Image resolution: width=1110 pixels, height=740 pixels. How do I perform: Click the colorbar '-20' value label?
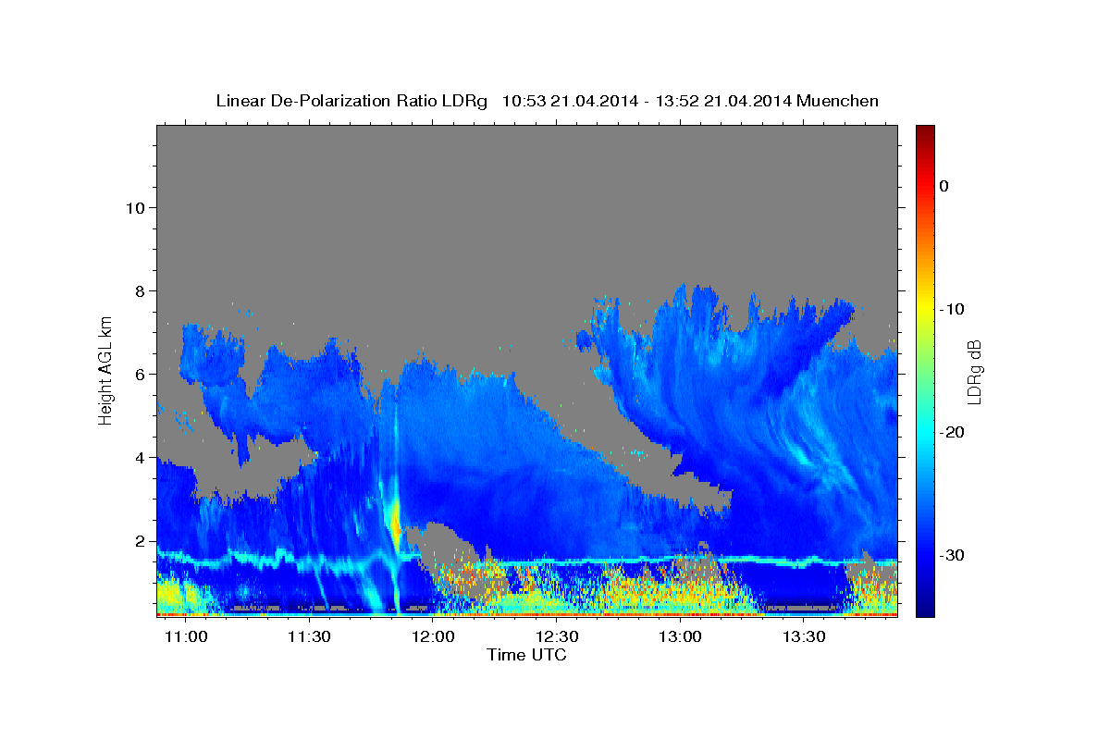pyautogui.click(x=952, y=432)
